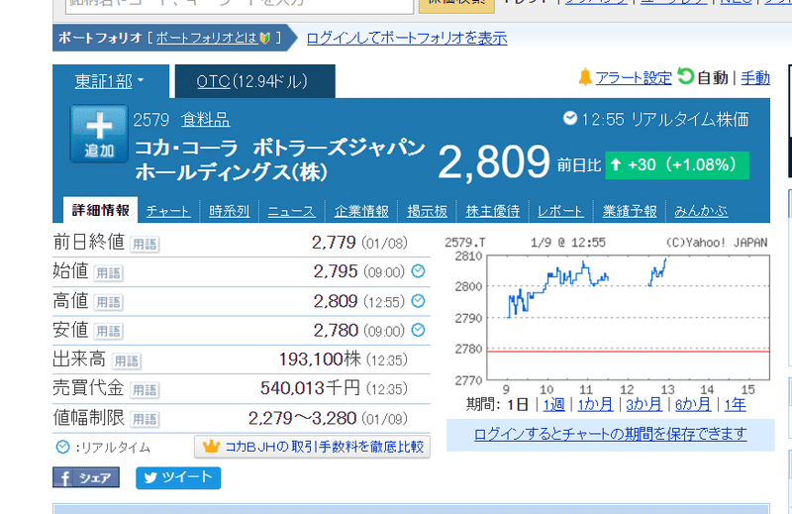Set chart period to 1週

click(554, 405)
